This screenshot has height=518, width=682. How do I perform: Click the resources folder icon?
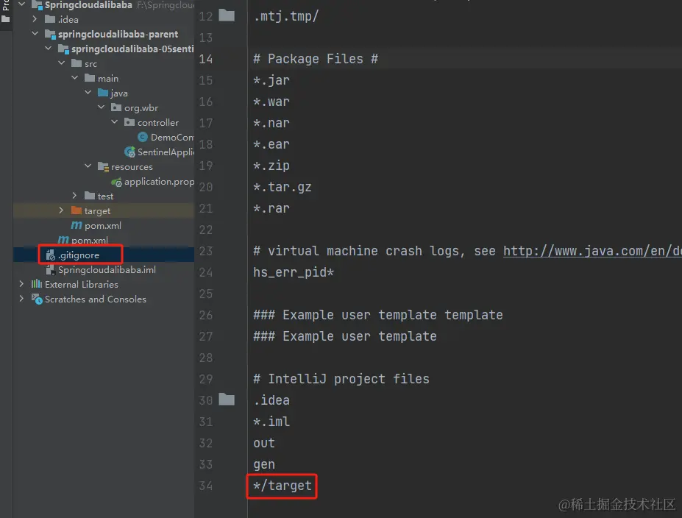coord(104,167)
